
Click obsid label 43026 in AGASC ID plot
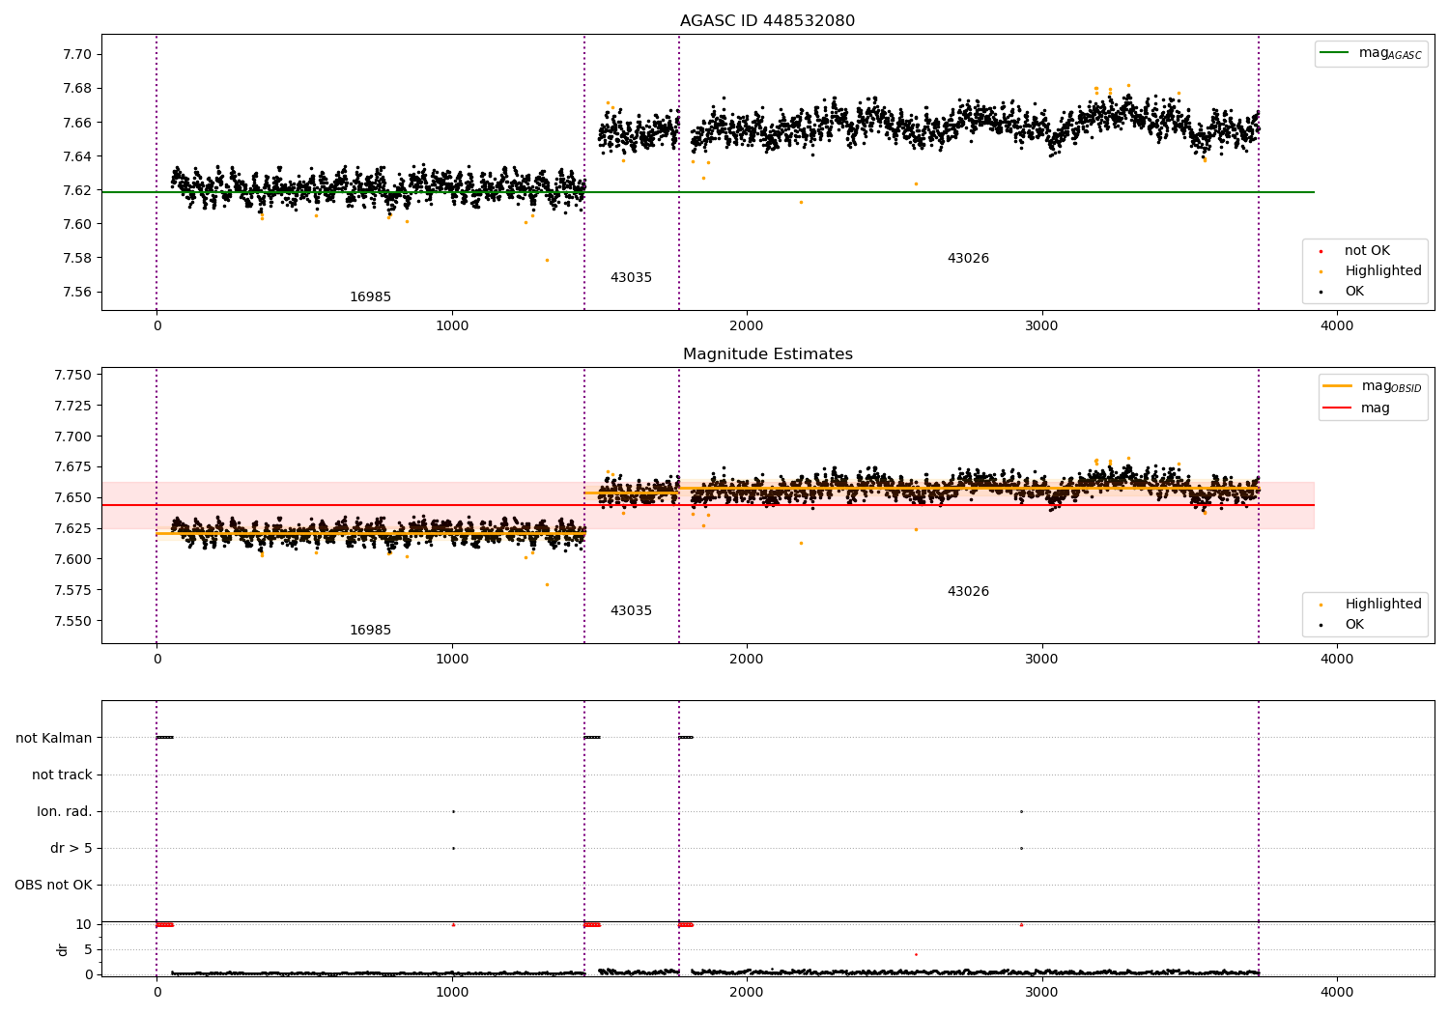click(x=968, y=259)
